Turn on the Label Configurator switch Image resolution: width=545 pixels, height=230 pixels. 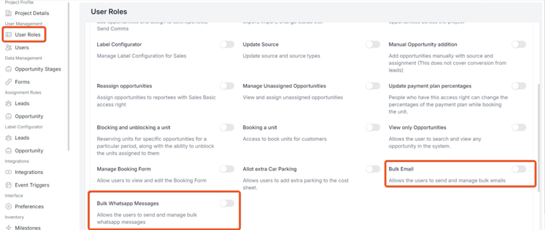coord(227,45)
